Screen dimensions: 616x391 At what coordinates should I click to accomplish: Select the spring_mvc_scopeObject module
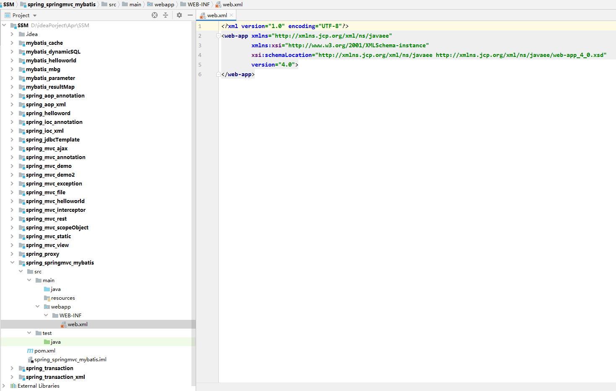[x=57, y=227]
